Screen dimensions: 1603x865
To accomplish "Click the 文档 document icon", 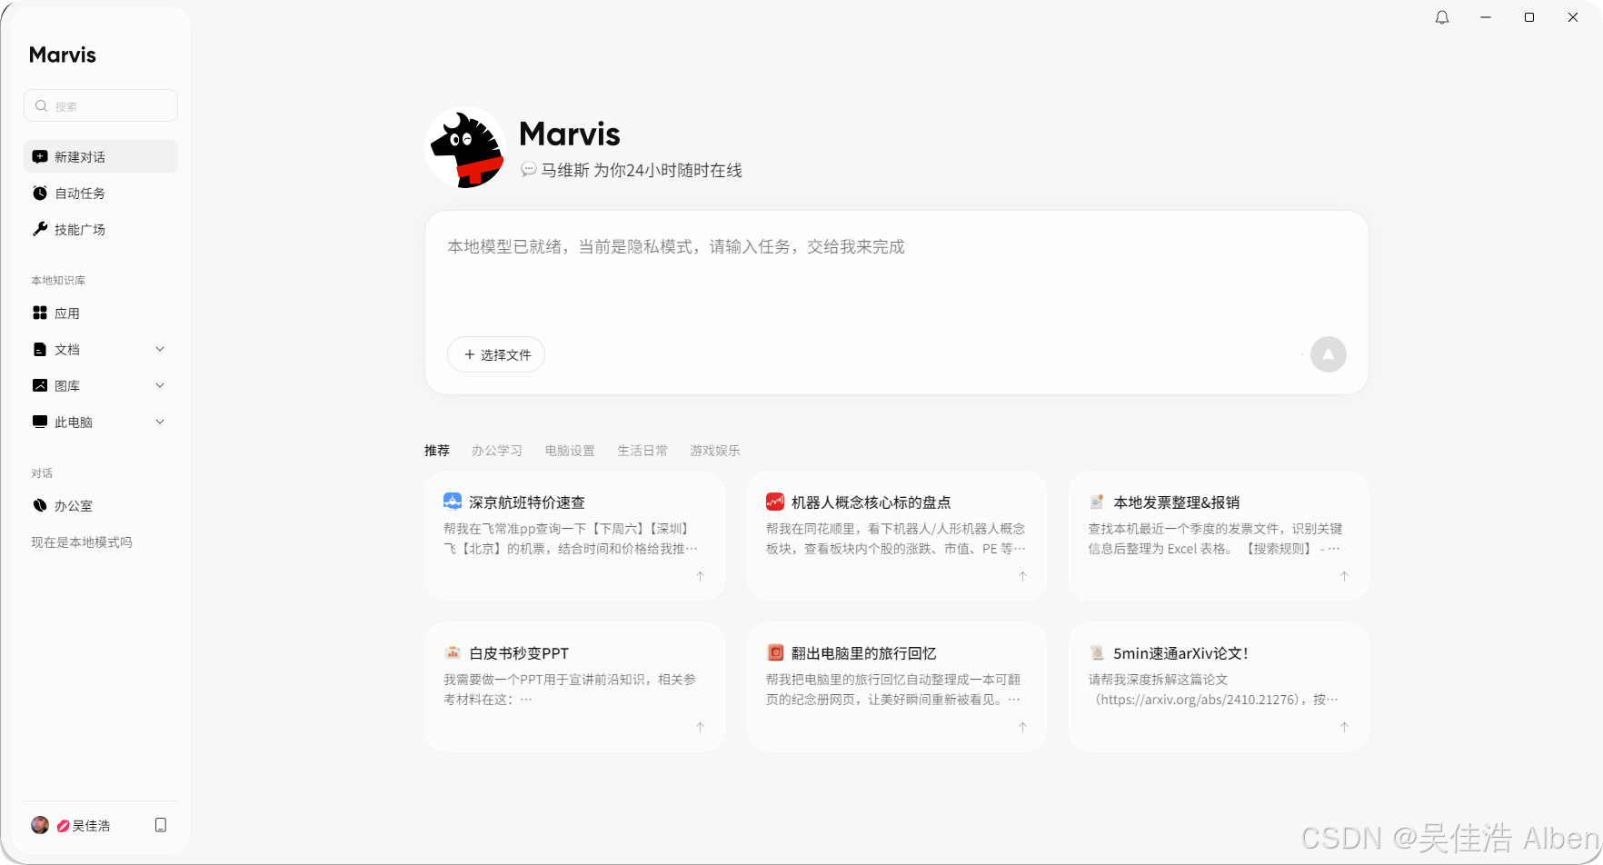I will [40, 349].
